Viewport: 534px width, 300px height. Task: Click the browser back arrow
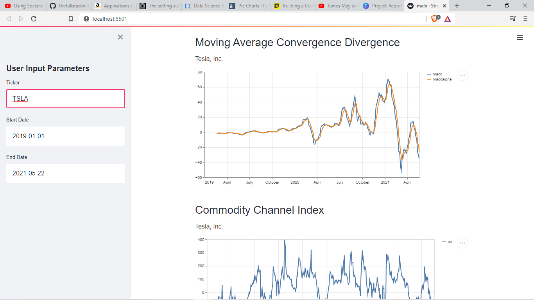point(9,19)
